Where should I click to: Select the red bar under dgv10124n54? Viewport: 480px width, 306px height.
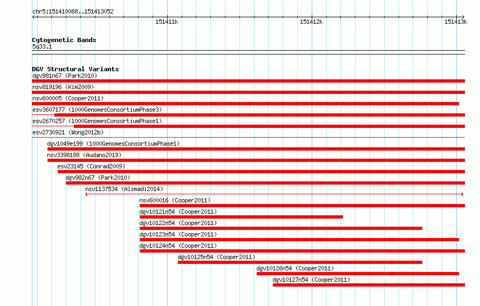point(302,251)
